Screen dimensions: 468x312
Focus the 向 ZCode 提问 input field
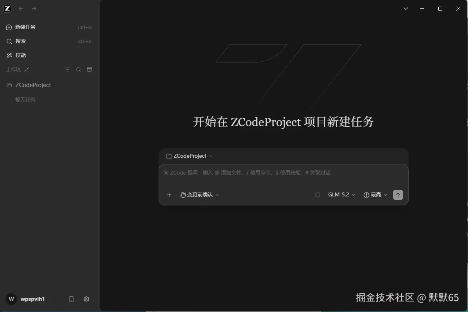coord(283,173)
